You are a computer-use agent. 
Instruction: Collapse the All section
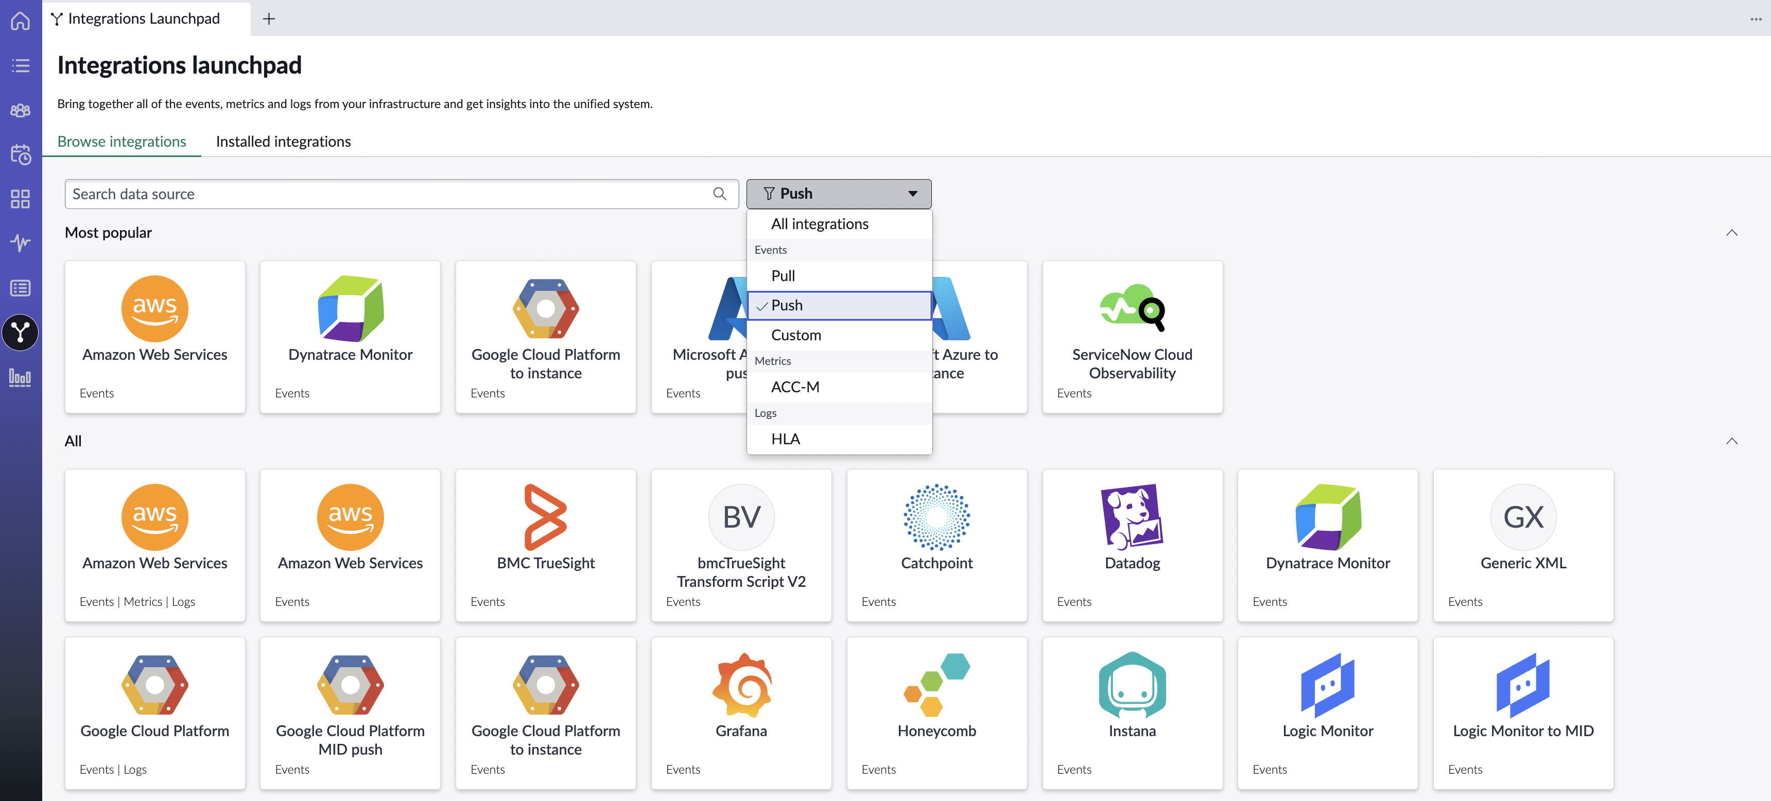(1731, 441)
